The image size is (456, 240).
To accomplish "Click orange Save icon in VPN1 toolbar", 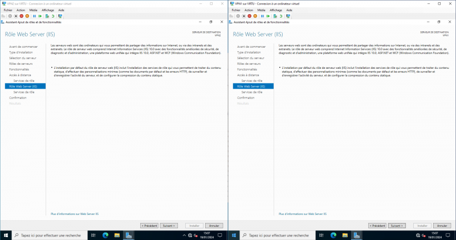I will pyautogui.click(x=255, y=16).
